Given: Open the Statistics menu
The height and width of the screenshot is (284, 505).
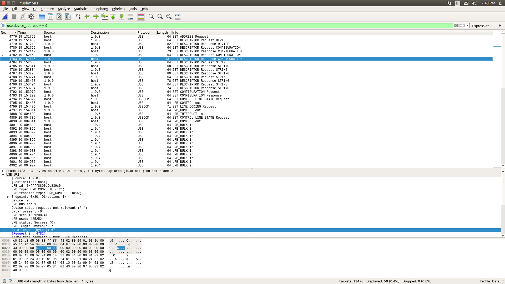Looking at the screenshot, I should [x=81, y=9].
